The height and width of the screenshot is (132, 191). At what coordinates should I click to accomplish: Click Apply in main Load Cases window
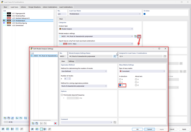point(184,129)
